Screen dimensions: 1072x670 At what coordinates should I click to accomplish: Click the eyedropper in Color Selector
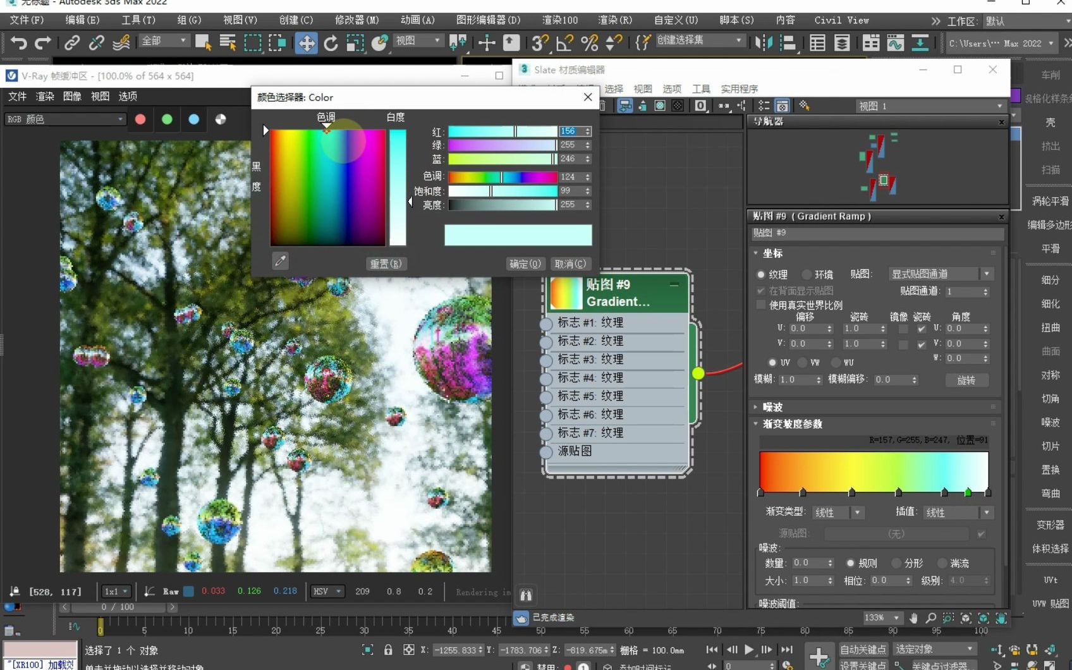280,260
